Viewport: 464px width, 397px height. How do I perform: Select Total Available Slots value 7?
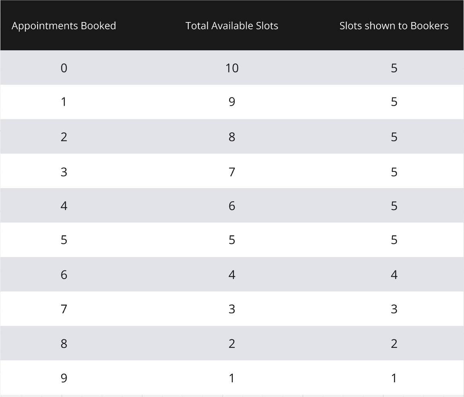232,171
